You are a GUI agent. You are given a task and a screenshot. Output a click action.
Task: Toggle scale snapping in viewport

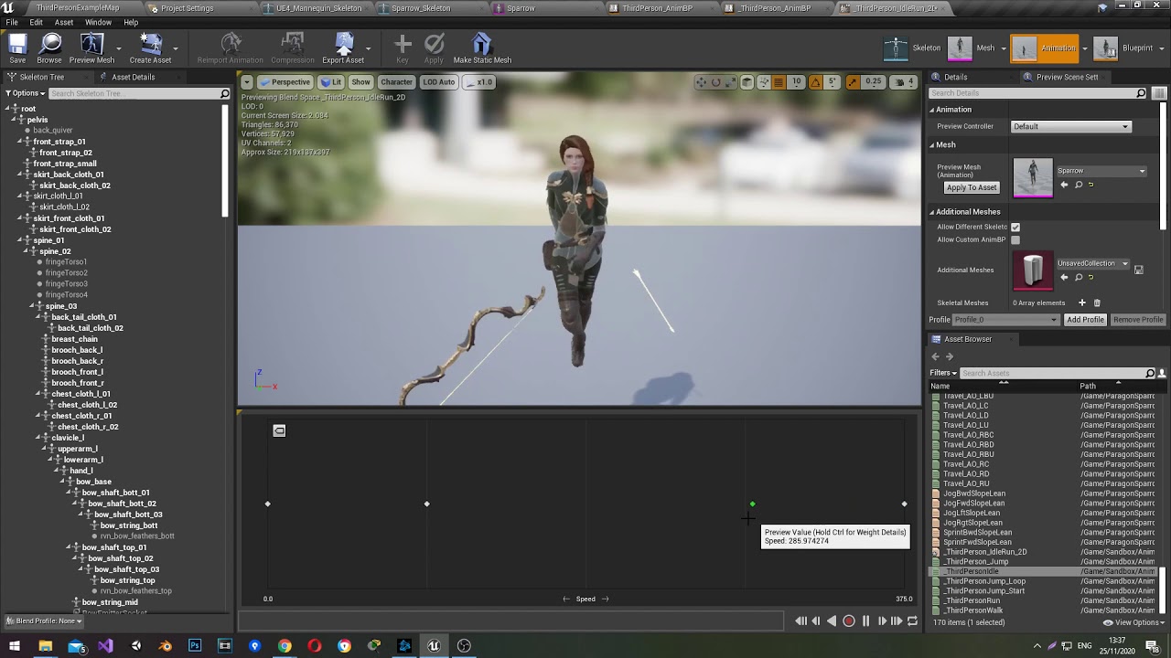tap(853, 82)
